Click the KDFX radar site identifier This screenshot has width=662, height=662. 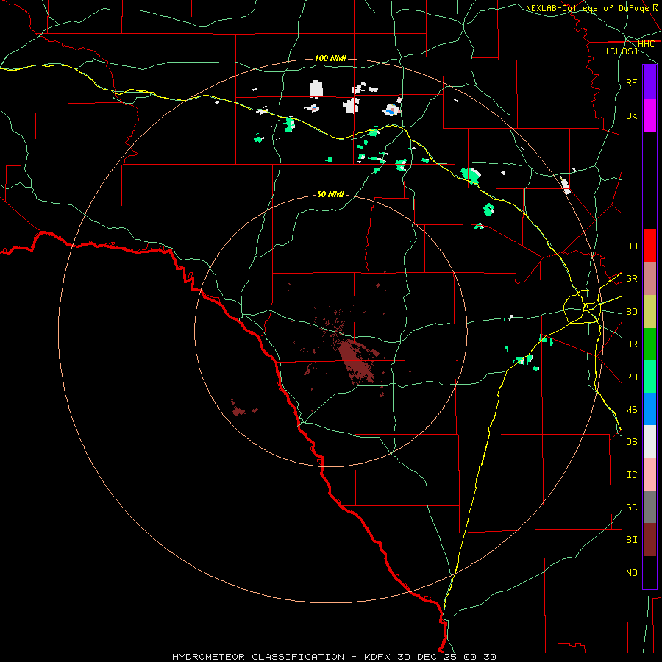379,657
